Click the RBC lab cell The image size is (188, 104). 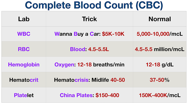[24, 49]
